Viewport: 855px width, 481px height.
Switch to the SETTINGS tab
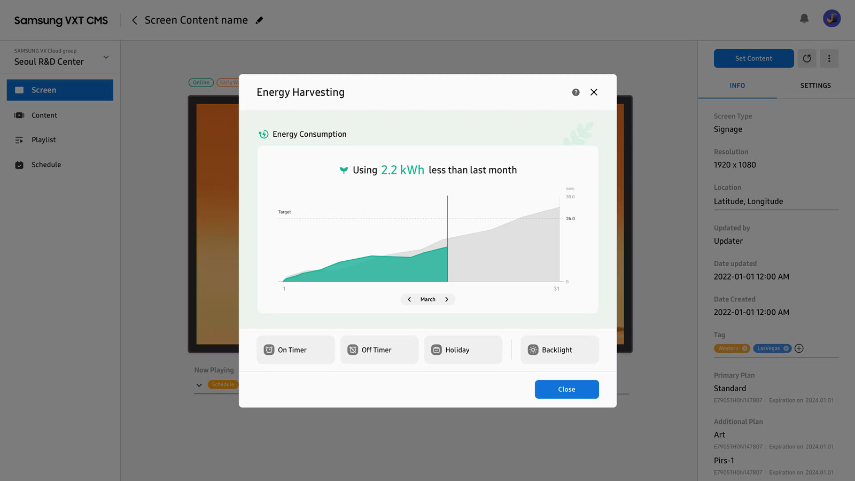(x=815, y=86)
